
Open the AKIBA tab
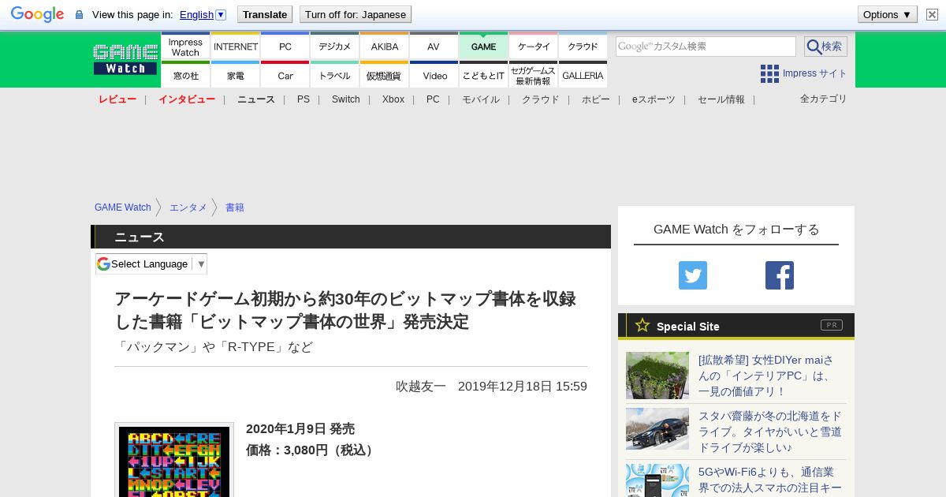pos(385,47)
